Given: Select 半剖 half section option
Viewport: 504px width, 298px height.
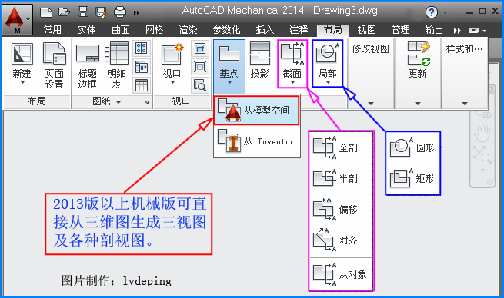Looking at the screenshot, I should (340, 178).
